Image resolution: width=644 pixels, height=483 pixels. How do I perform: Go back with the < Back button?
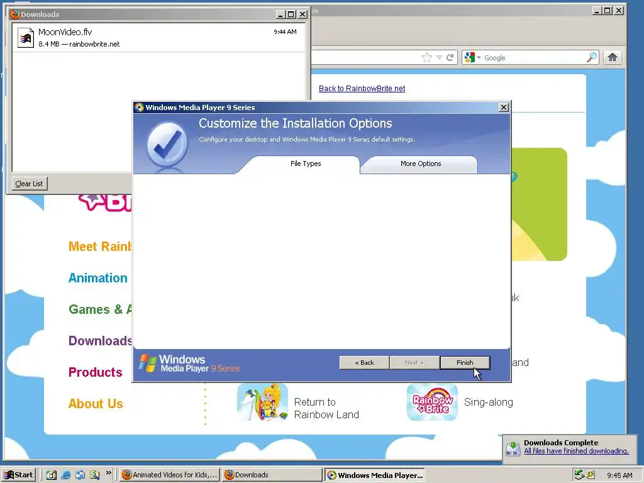tap(364, 363)
